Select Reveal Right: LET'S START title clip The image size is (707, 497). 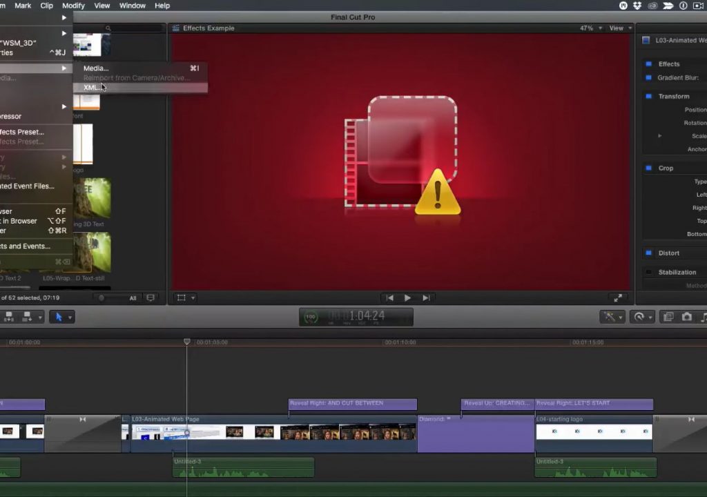point(594,404)
